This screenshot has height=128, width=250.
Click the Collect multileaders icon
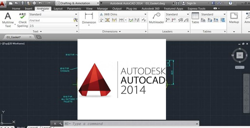186,20
